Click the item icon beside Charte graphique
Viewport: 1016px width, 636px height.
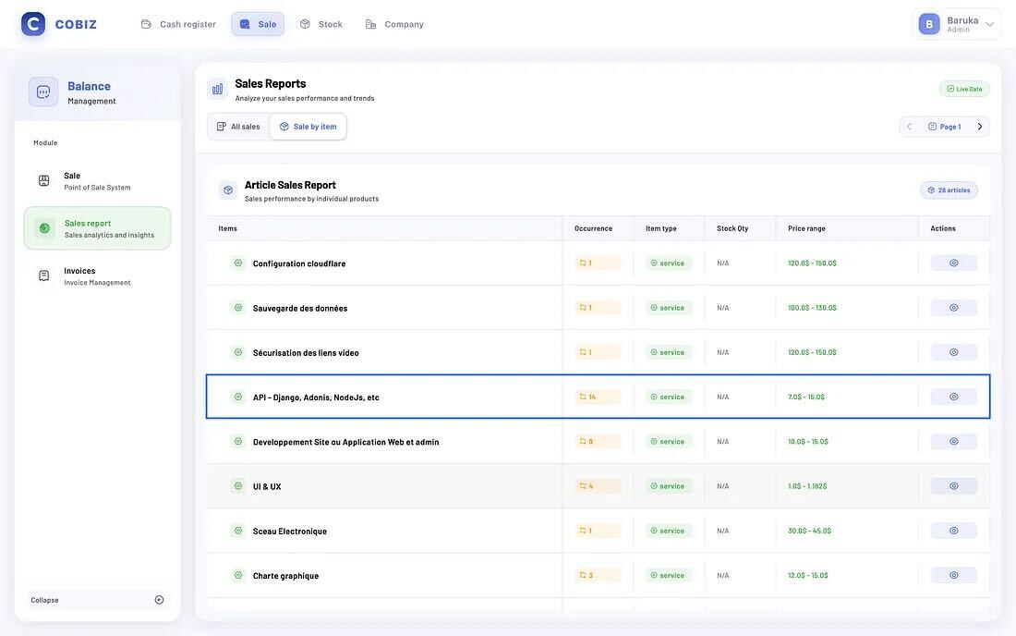click(x=238, y=575)
